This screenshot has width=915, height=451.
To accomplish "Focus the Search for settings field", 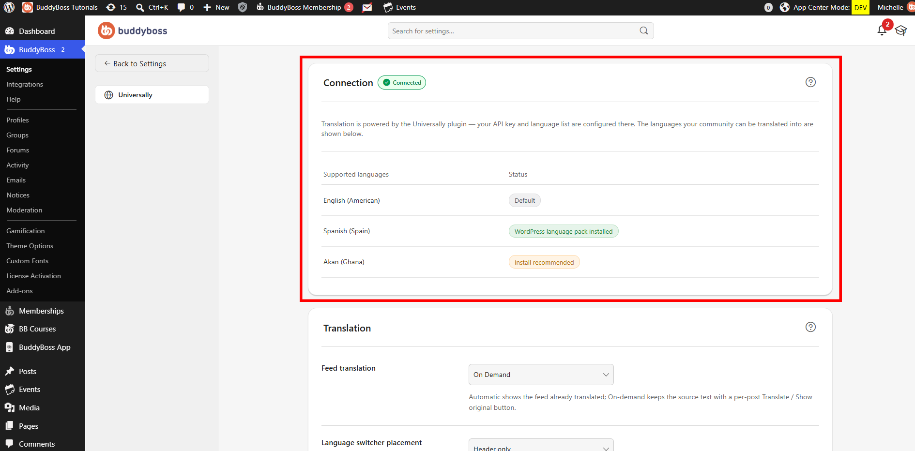I will point(520,30).
